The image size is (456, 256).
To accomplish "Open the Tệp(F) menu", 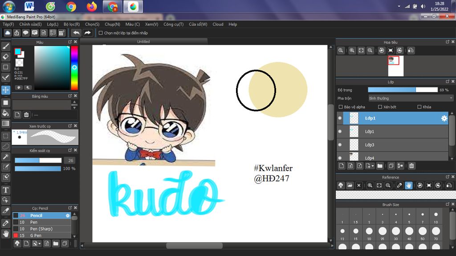I will pos(8,24).
